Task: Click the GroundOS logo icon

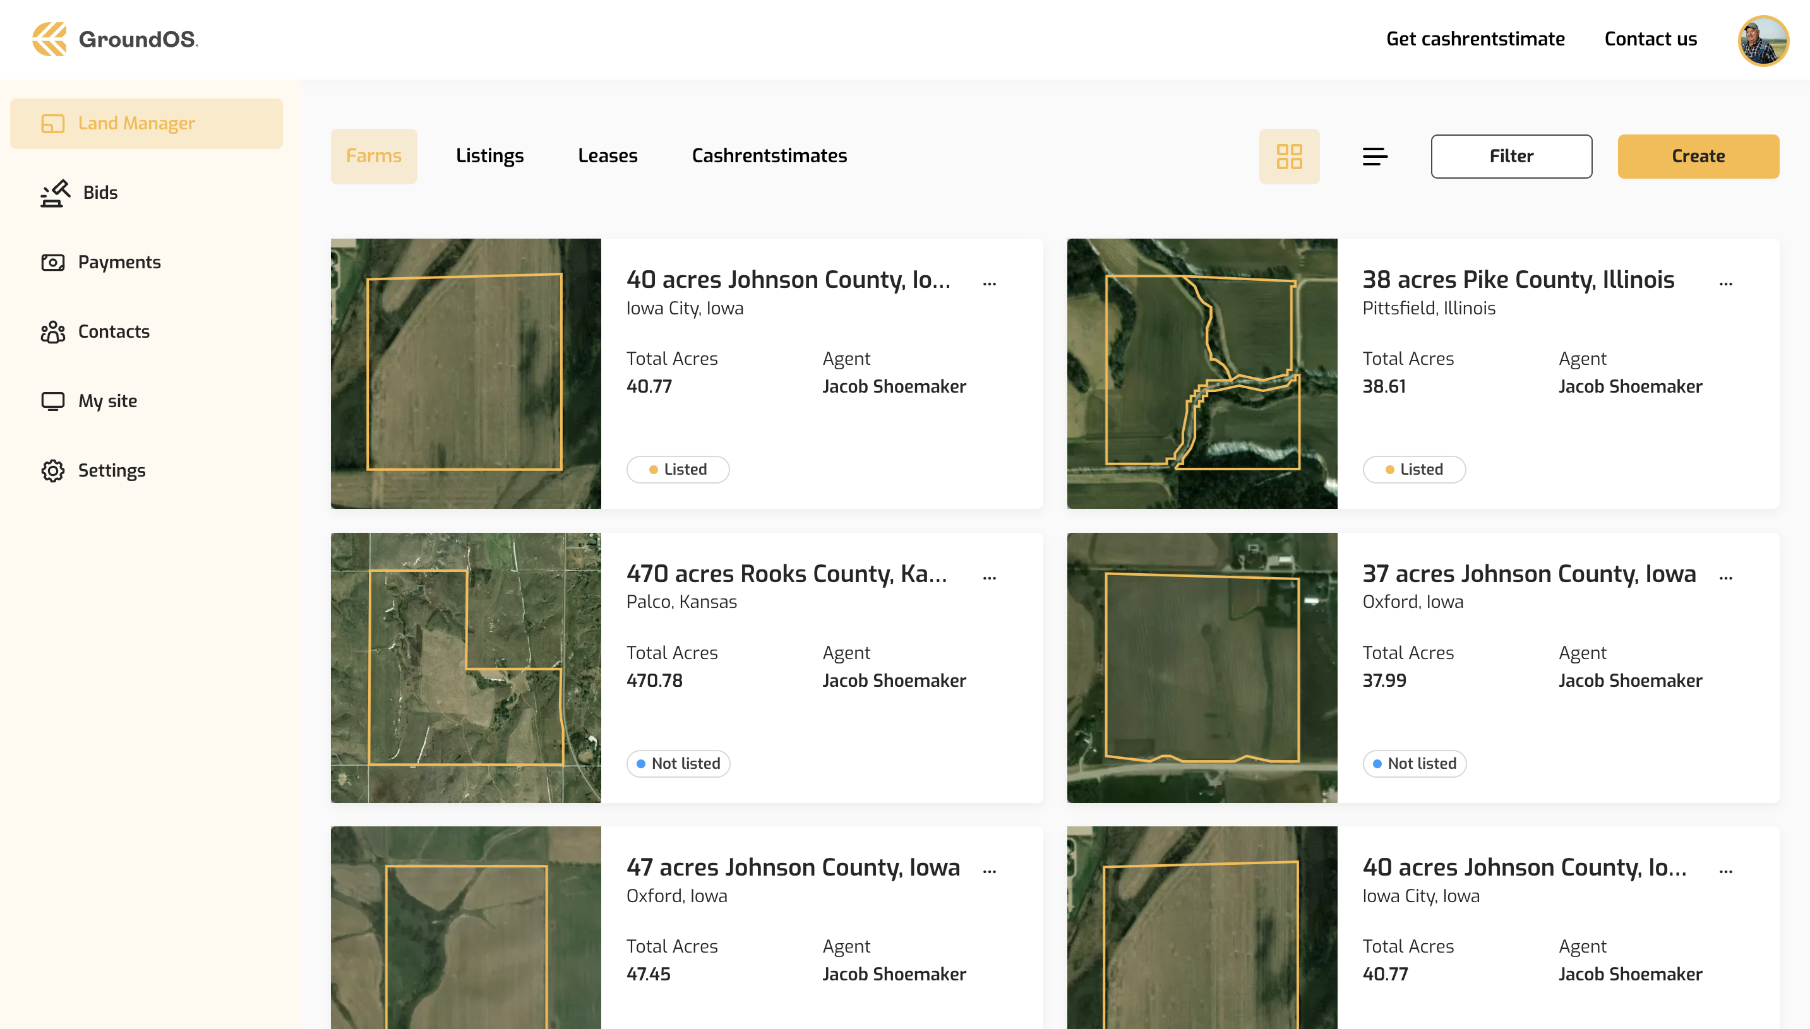Action: (x=49, y=39)
